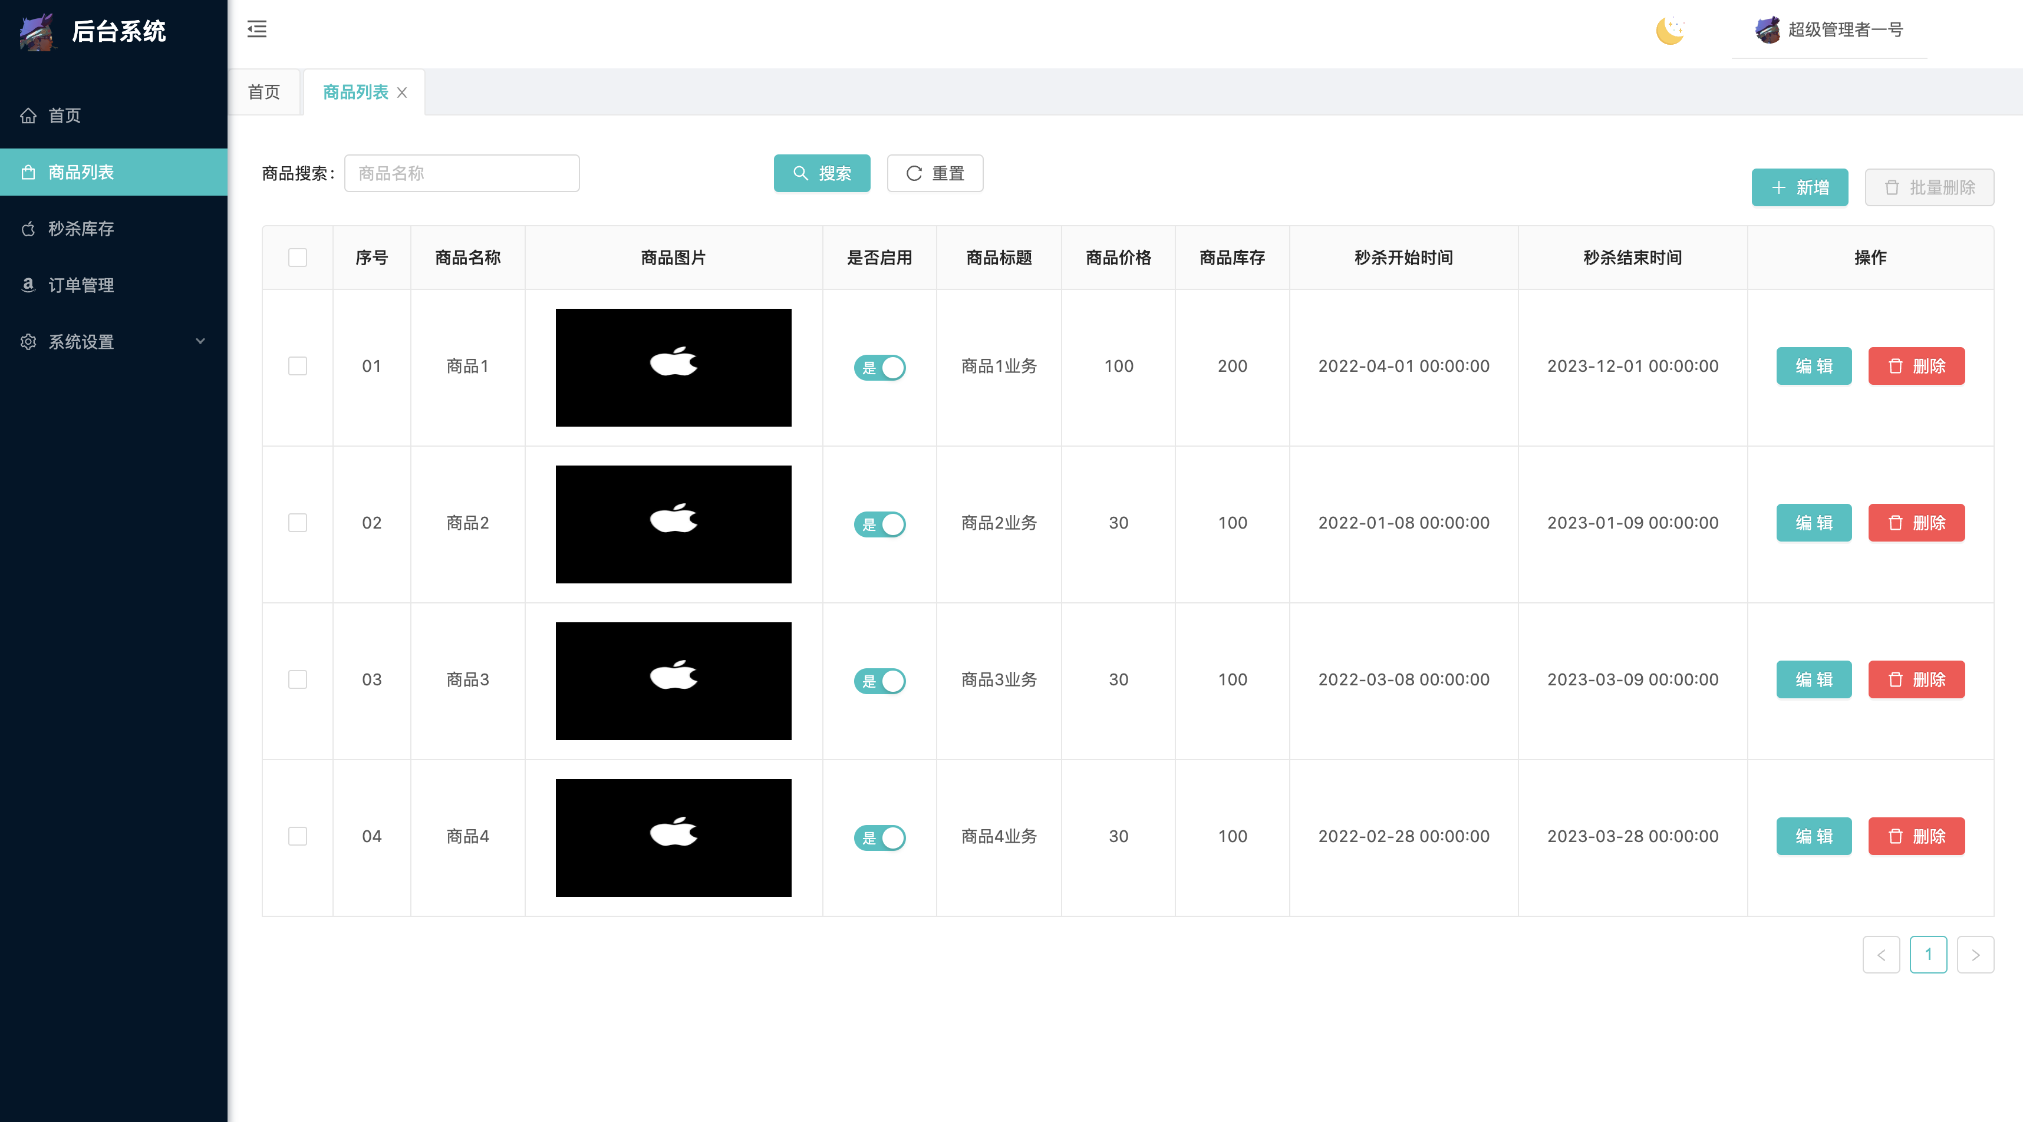
Task: Click the 重置 button
Action: tap(934, 173)
